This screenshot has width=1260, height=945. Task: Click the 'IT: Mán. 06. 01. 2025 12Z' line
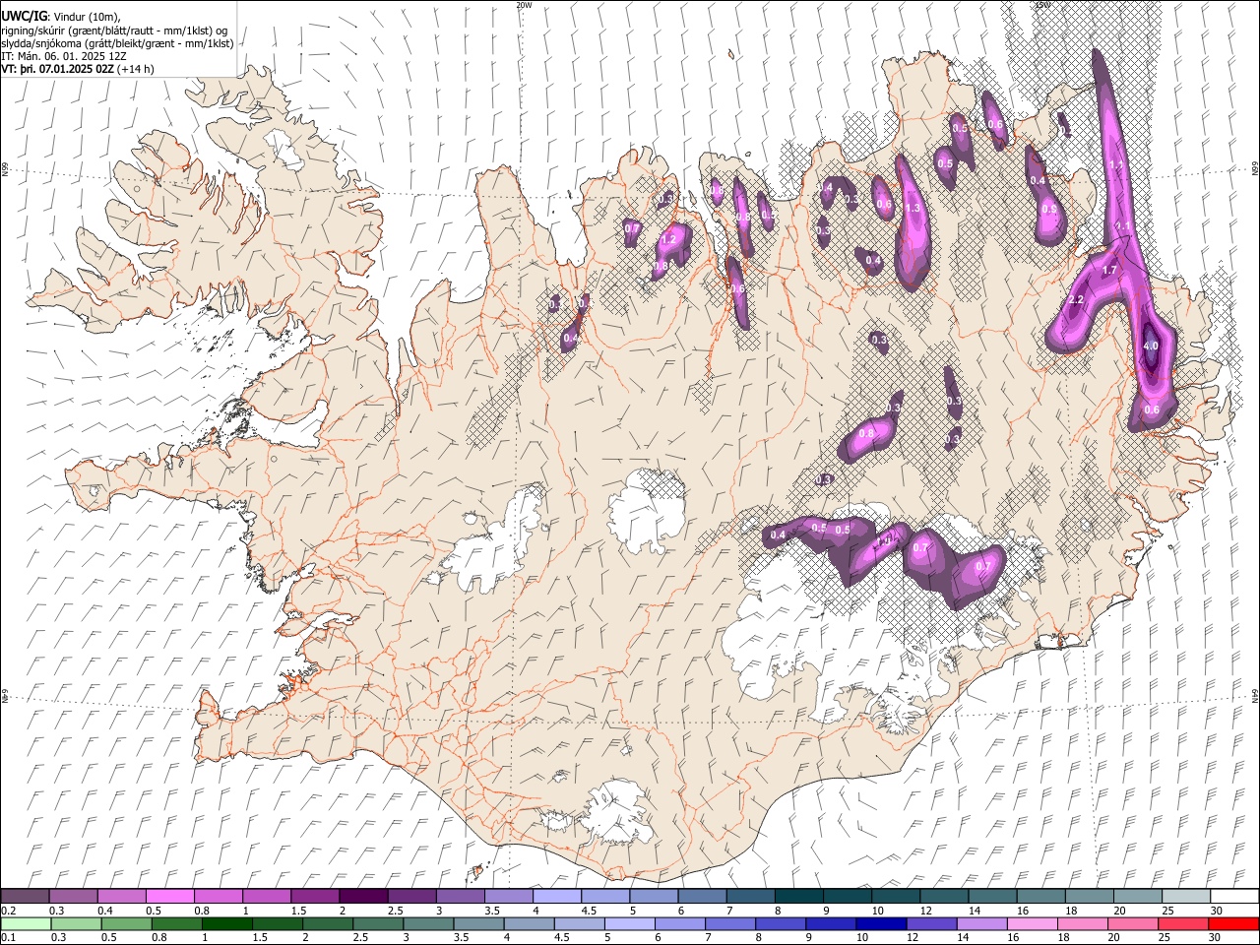pyautogui.click(x=63, y=56)
